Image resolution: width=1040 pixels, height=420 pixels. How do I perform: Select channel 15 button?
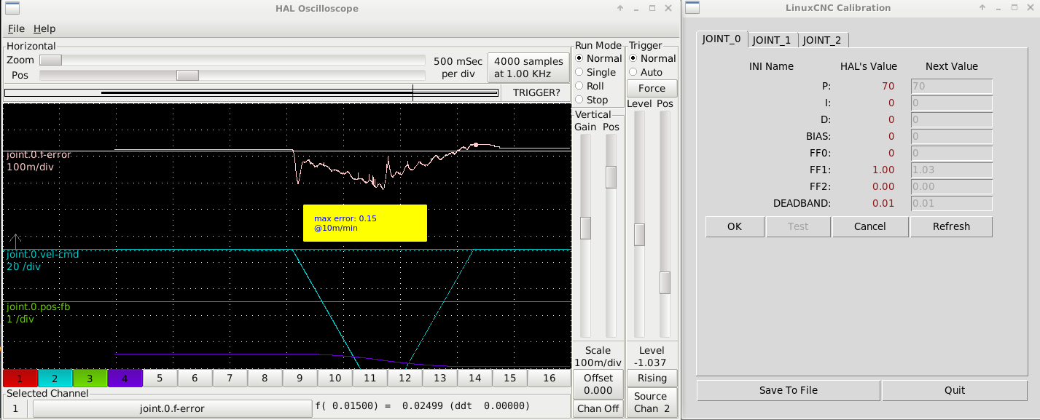pyautogui.click(x=510, y=378)
